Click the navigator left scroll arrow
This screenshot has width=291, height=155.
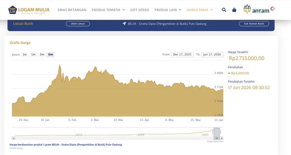tap(13, 138)
